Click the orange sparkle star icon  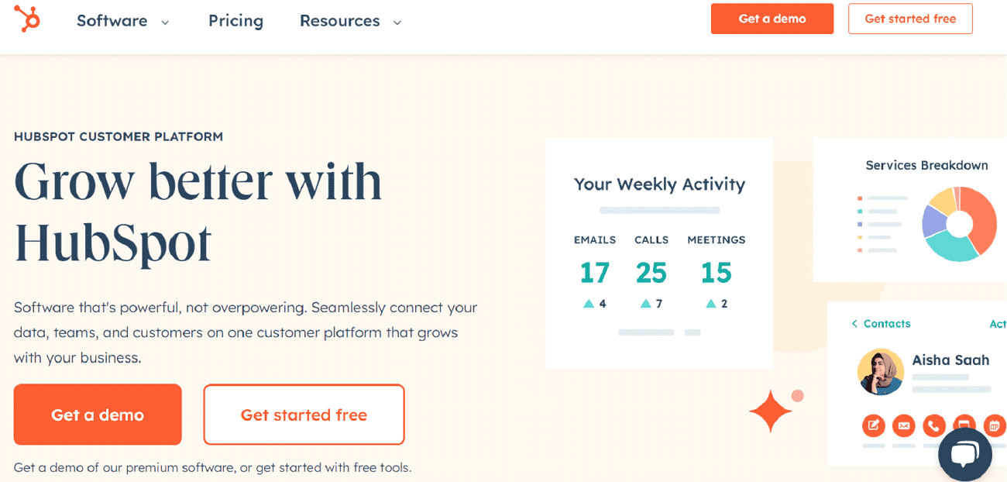click(771, 410)
